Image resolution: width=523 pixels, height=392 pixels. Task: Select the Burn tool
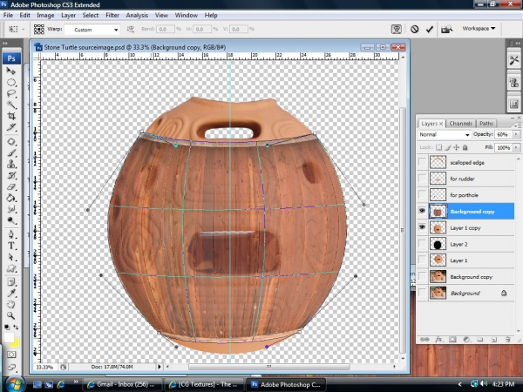(x=11, y=220)
